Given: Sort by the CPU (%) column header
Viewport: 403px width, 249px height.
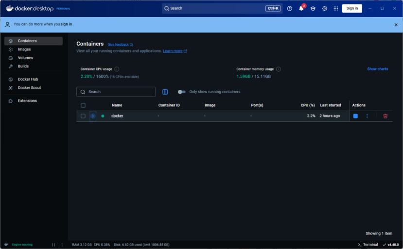Looking at the screenshot, I should [308, 105].
